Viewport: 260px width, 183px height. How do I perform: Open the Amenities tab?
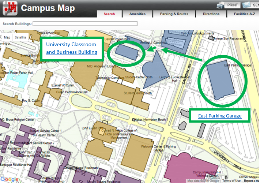pos(137,14)
